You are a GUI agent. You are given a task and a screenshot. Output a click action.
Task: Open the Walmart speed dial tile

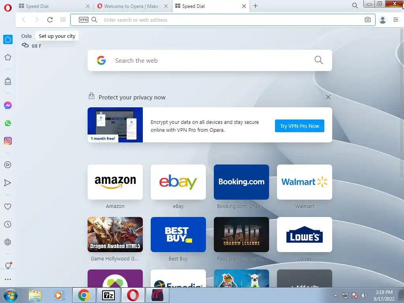pyautogui.click(x=305, y=182)
